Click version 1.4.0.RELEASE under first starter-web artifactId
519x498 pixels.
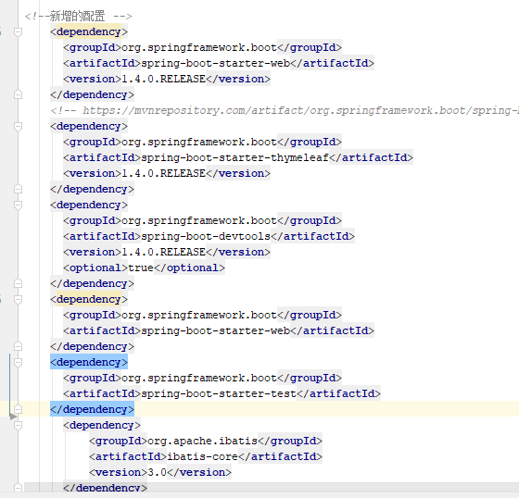coord(163,79)
